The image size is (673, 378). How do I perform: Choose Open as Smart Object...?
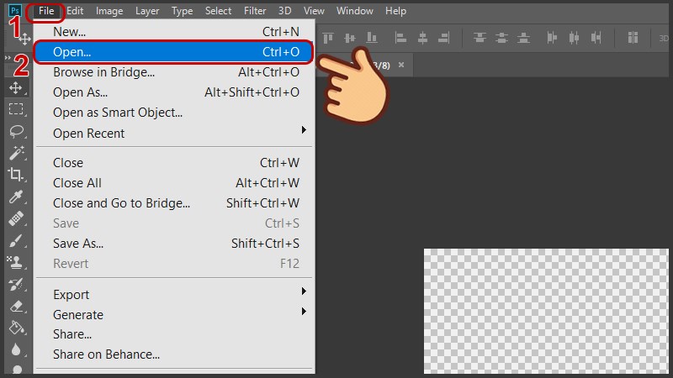[x=173, y=113]
